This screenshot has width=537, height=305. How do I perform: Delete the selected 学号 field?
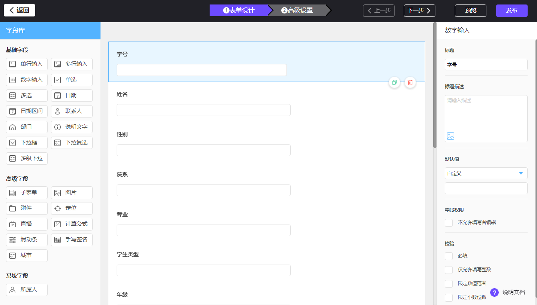pyautogui.click(x=410, y=82)
